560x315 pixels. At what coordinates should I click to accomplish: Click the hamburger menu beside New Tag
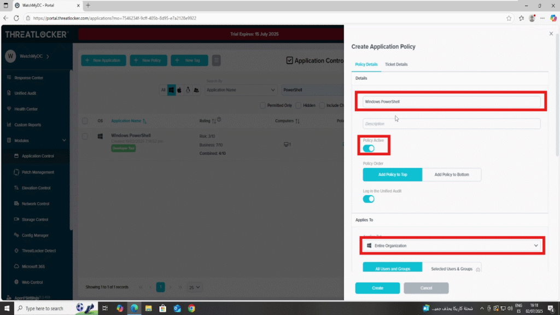(x=216, y=60)
